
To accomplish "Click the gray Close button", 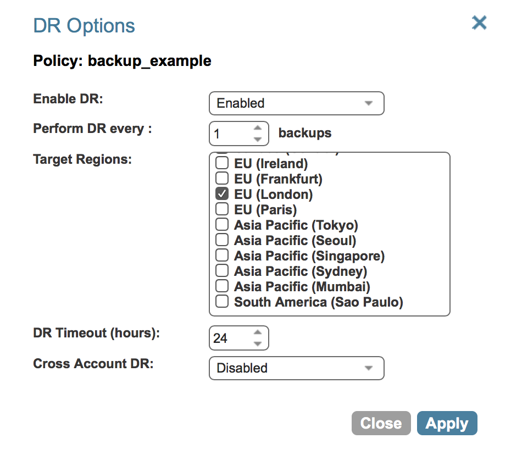I will 381,423.
